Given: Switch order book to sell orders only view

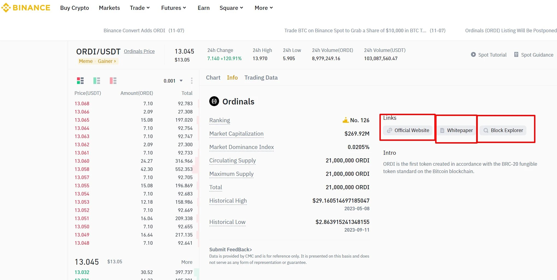Looking at the screenshot, I should [113, 81].
